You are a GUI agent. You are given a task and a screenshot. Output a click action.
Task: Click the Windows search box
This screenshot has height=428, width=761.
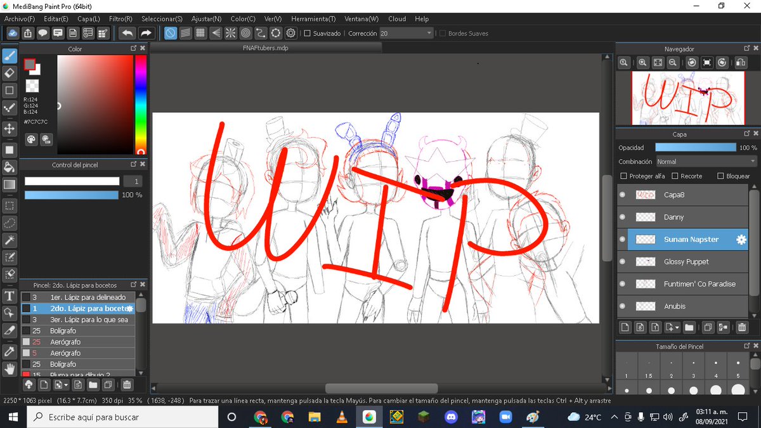[x=123, y=417]
